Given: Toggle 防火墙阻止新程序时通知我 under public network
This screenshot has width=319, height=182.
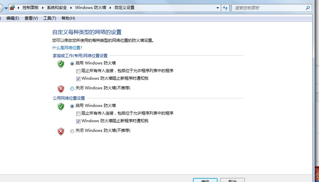Looking at the screenshot, I should (78, 121).
